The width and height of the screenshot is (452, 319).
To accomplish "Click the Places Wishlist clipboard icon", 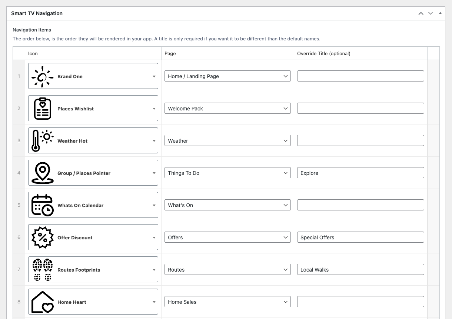I will pyautogui.click(x=42, y=109).
